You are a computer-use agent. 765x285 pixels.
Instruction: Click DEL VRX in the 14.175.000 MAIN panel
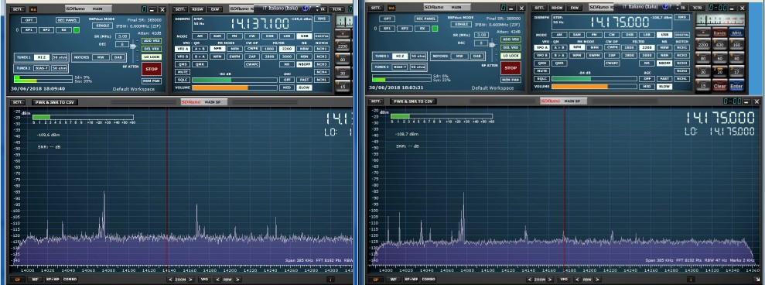[511, 47]
